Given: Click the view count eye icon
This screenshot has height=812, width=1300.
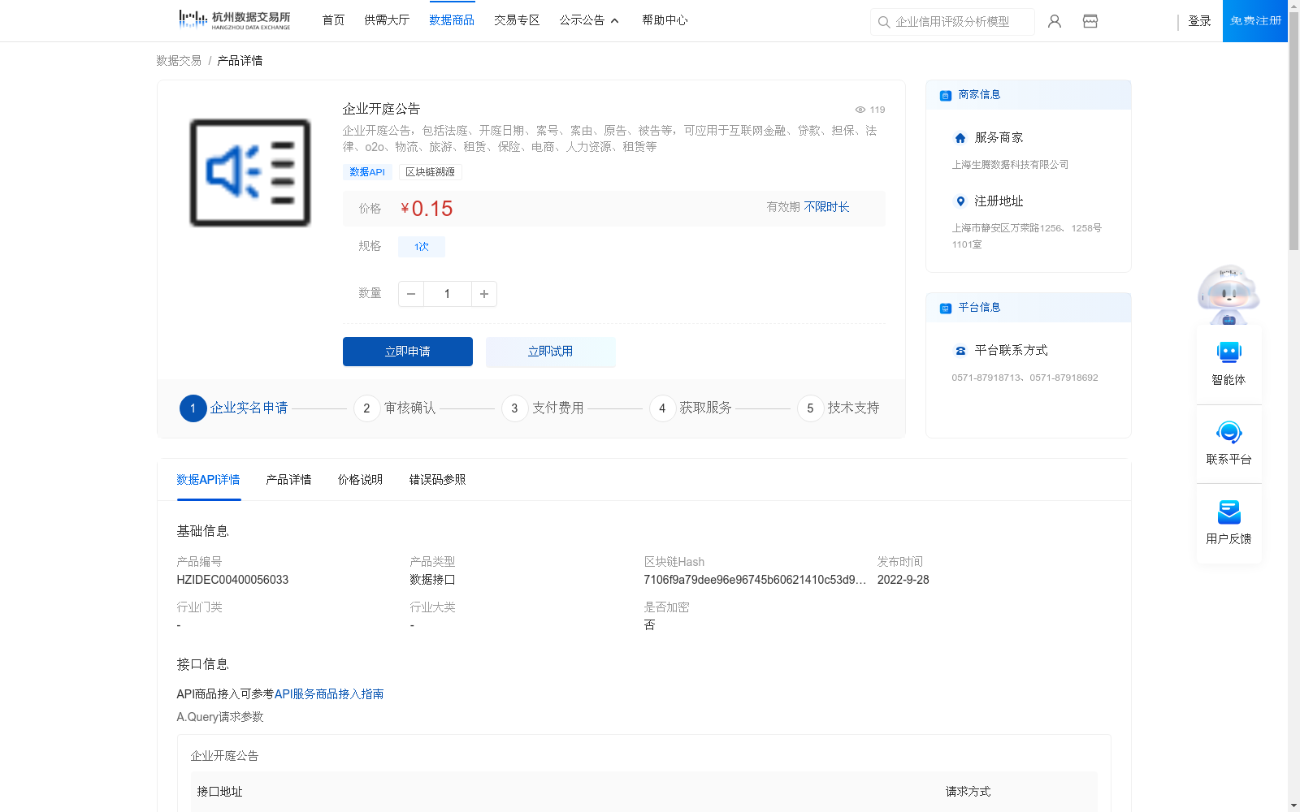Looking at the screenshot, I should click(x=860, y=110).
